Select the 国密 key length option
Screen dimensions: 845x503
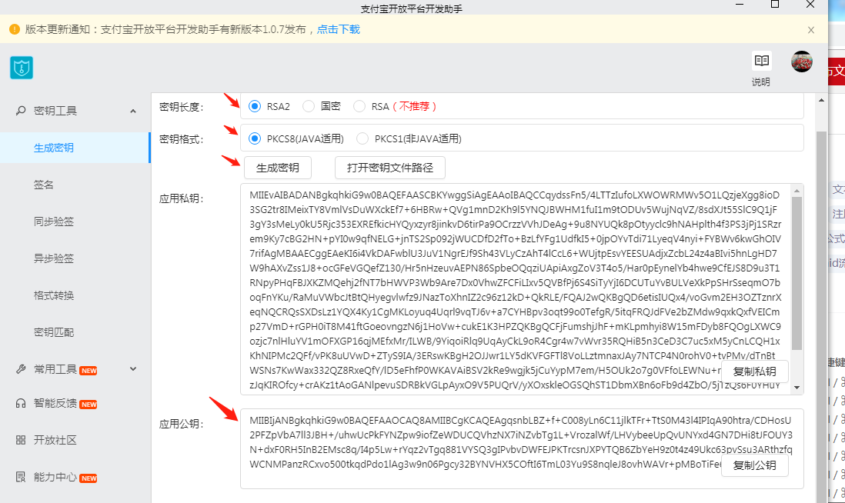click(309, 106)
